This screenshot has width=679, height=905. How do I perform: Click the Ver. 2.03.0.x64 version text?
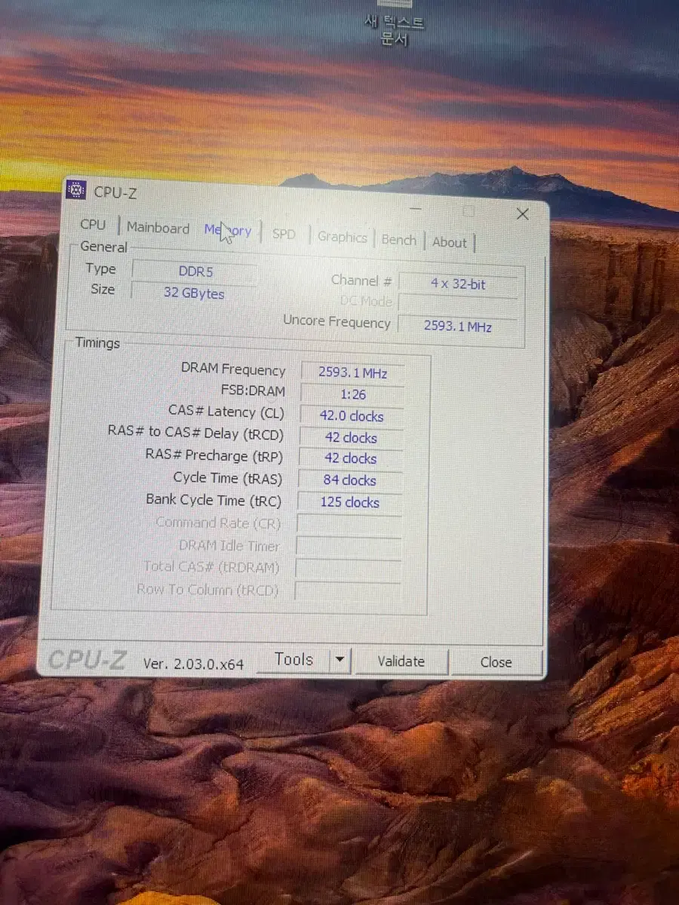tap(194, 664)
